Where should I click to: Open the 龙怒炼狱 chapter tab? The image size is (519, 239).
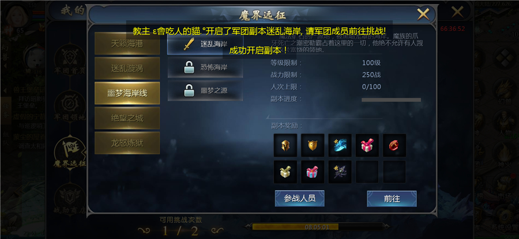tap(127, 143)
